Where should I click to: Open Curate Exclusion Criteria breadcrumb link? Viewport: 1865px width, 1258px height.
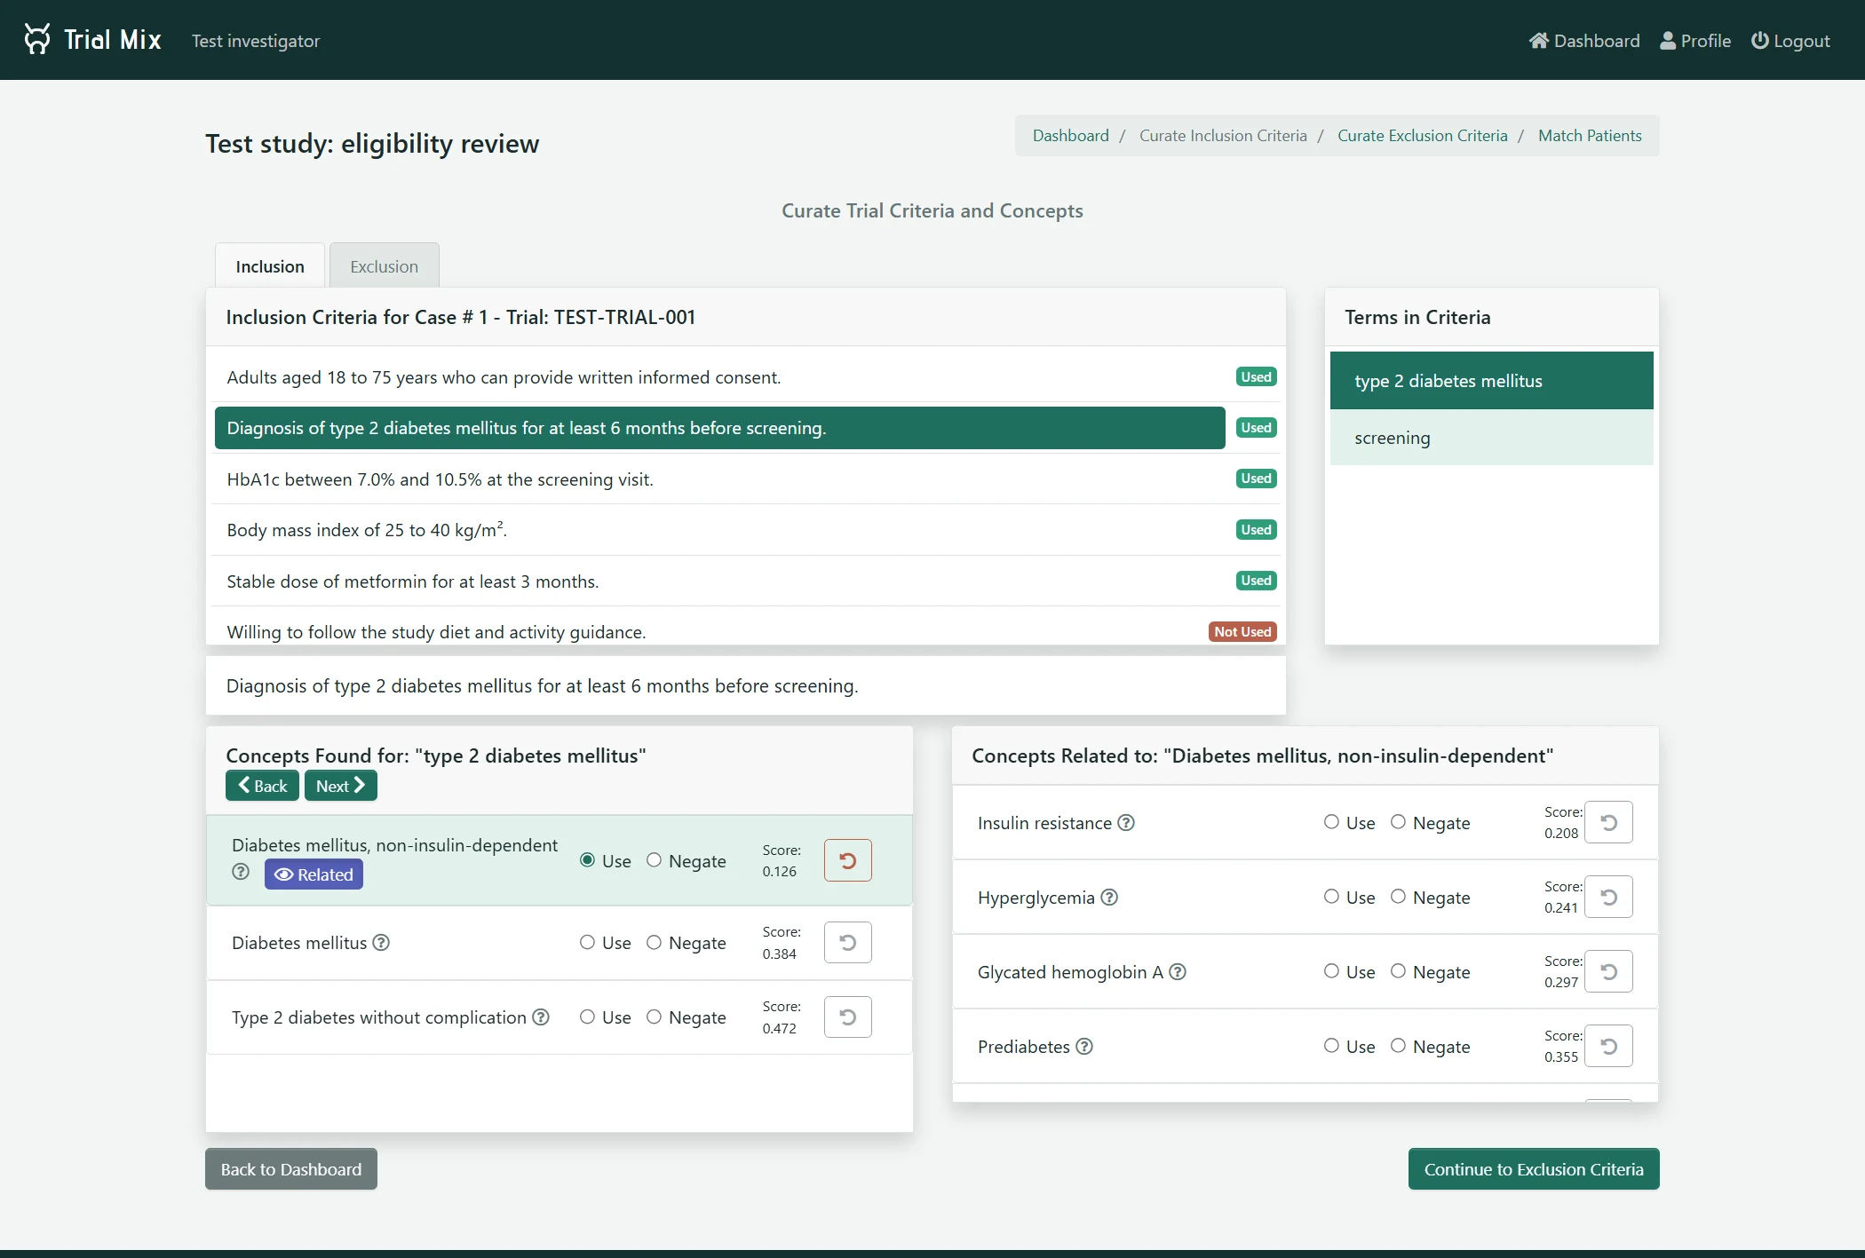[1423, 136]
